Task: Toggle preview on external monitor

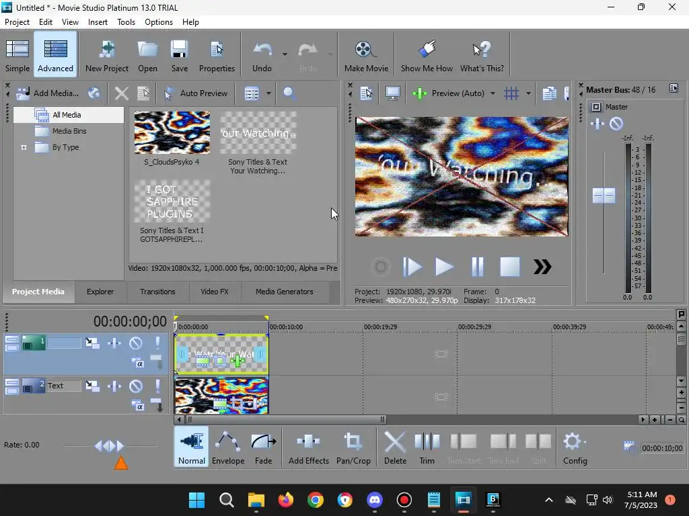Action: (x=392, y=93)
